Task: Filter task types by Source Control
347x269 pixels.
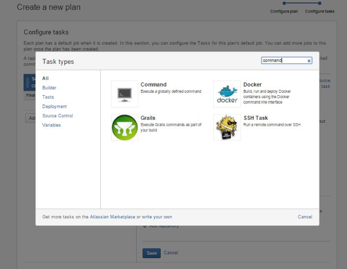Action: tap(58, 116)
